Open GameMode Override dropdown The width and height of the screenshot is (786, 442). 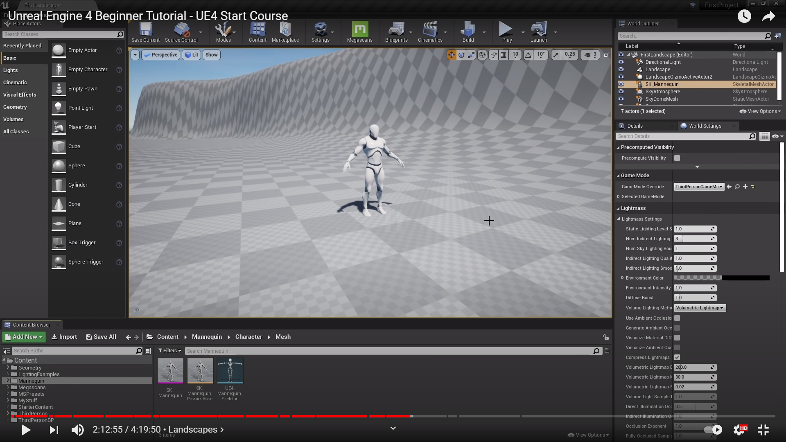point(699,187)
